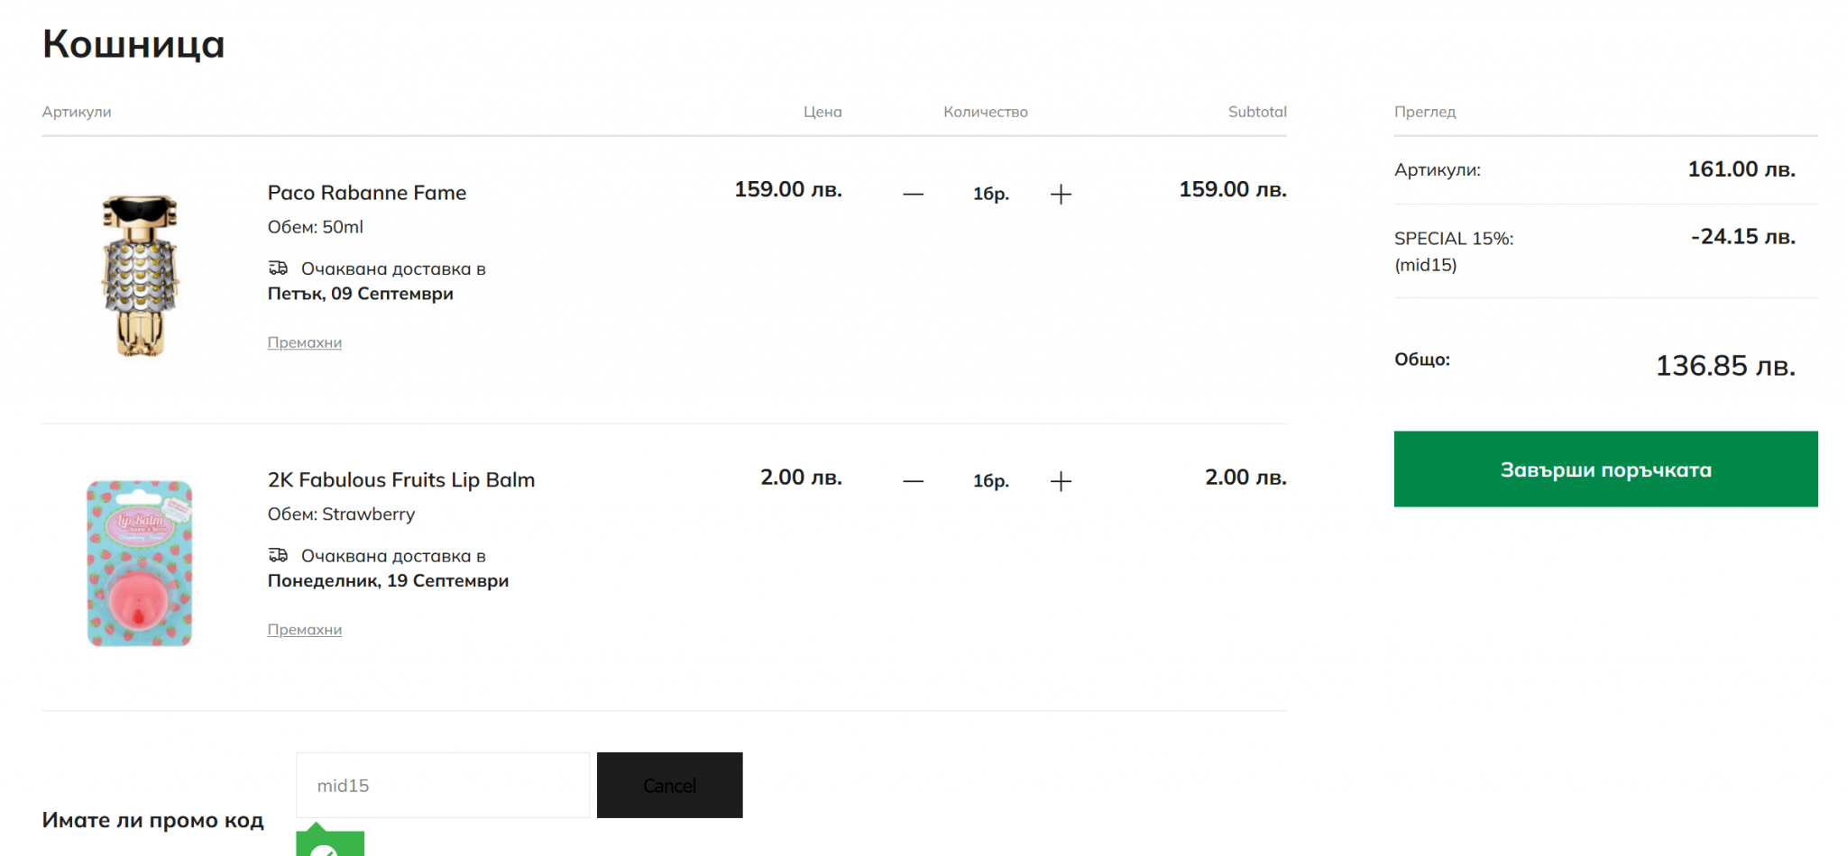The image size is (1847, 856).
Task: Click the Общо total amount 136.85 лв.
Action: [1724, 366]
